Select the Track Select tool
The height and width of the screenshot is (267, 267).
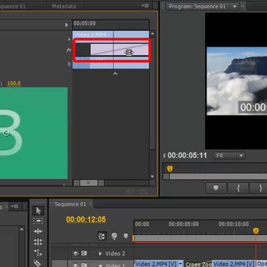click(x=38, y=221)
